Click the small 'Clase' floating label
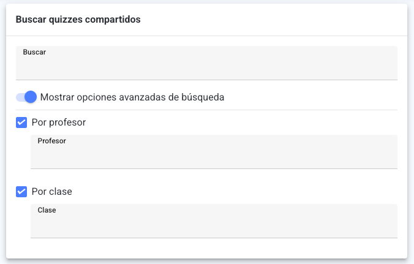 coord(47,210)
